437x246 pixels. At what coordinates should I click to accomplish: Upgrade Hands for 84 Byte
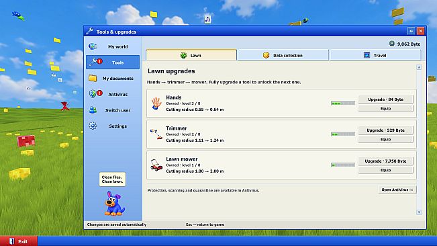386,99
